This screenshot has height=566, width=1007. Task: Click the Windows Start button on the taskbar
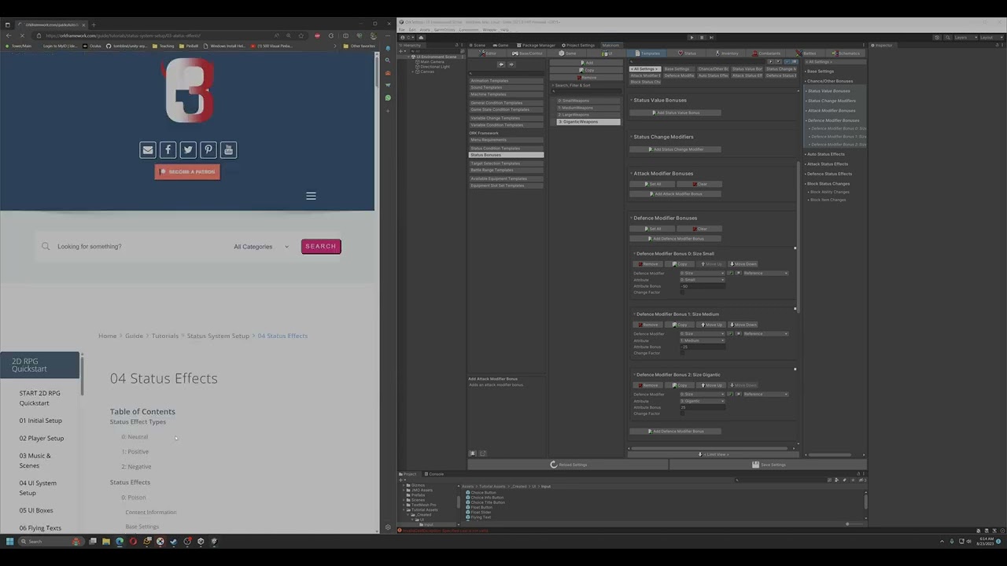coord(9,541)
